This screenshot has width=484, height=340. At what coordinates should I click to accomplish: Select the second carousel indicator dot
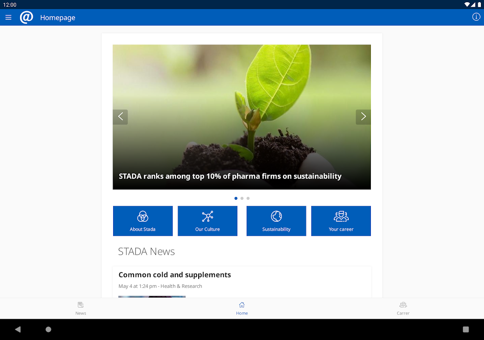[242, 198]
